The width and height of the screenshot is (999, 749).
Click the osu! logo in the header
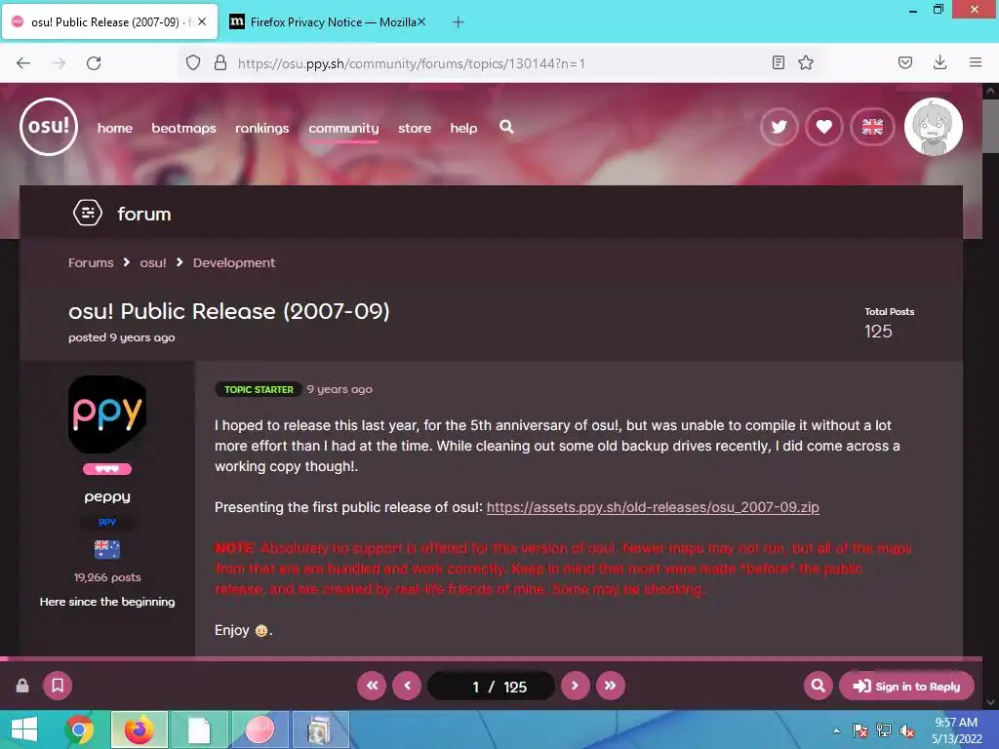click(x=49, y=127)
